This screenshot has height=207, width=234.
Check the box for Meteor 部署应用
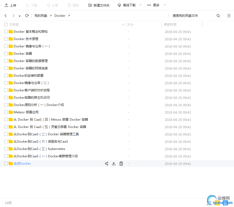point(6,112)
